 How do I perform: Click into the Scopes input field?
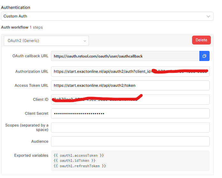[130, 127]
